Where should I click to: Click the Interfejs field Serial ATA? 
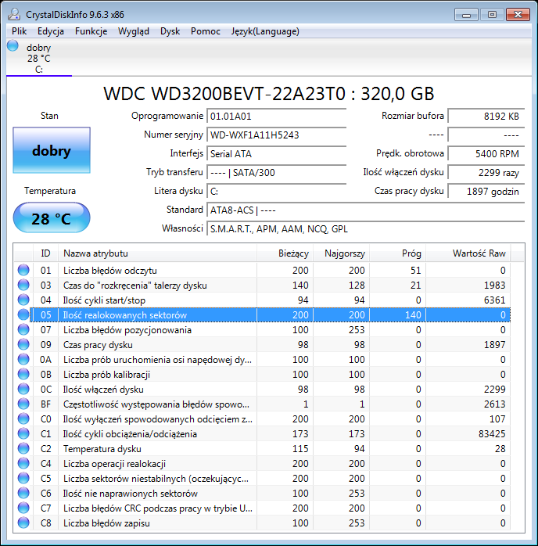click(x=277, y=154)
